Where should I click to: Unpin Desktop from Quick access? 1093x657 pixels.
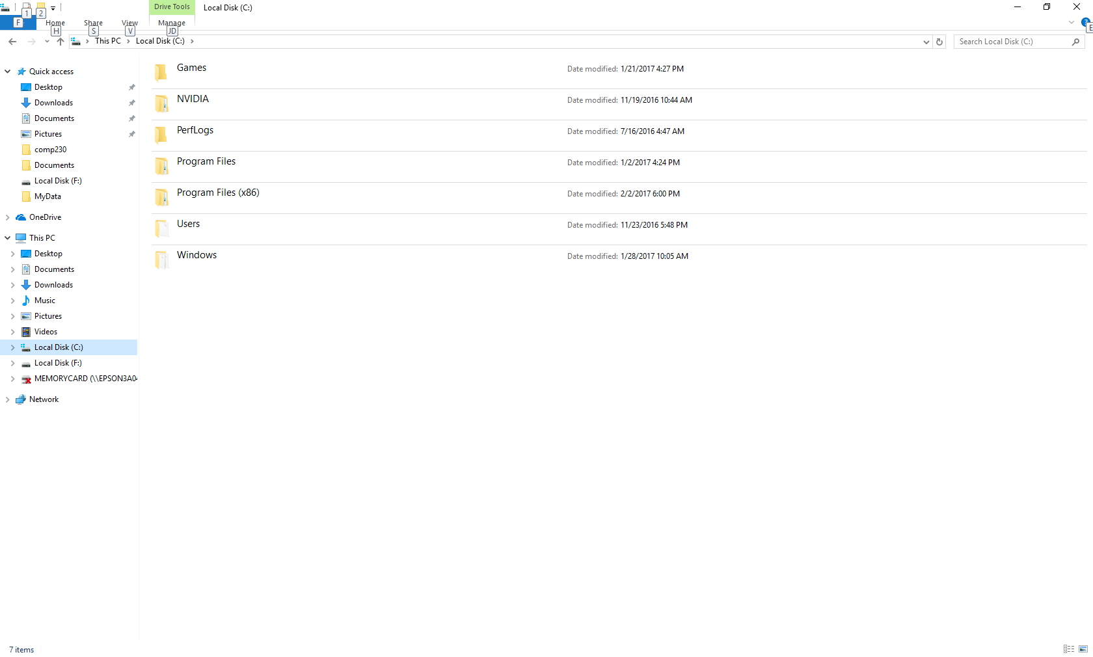point(132,87)
